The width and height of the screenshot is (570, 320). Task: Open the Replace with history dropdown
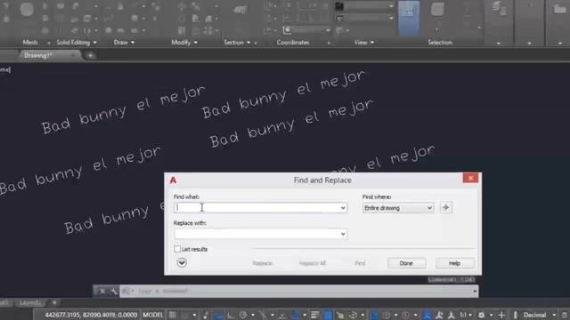point(343,234)
